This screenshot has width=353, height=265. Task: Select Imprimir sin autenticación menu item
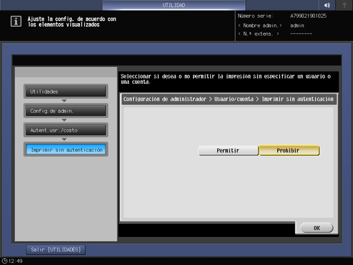click(x=66, y=150)
